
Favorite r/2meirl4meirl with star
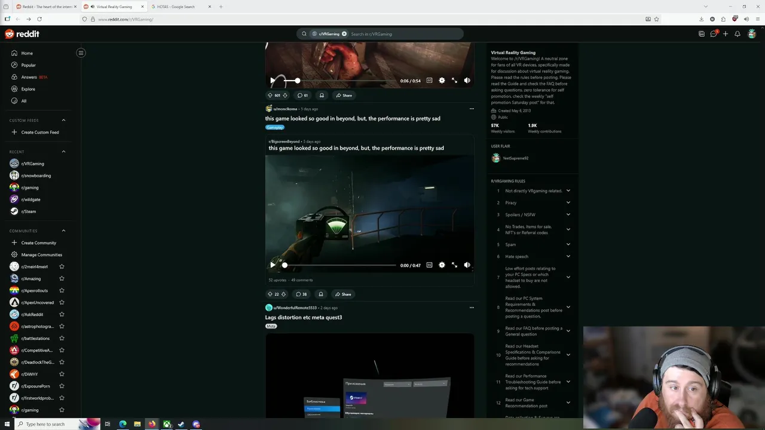pyautogui.click(x=62, y=266)
